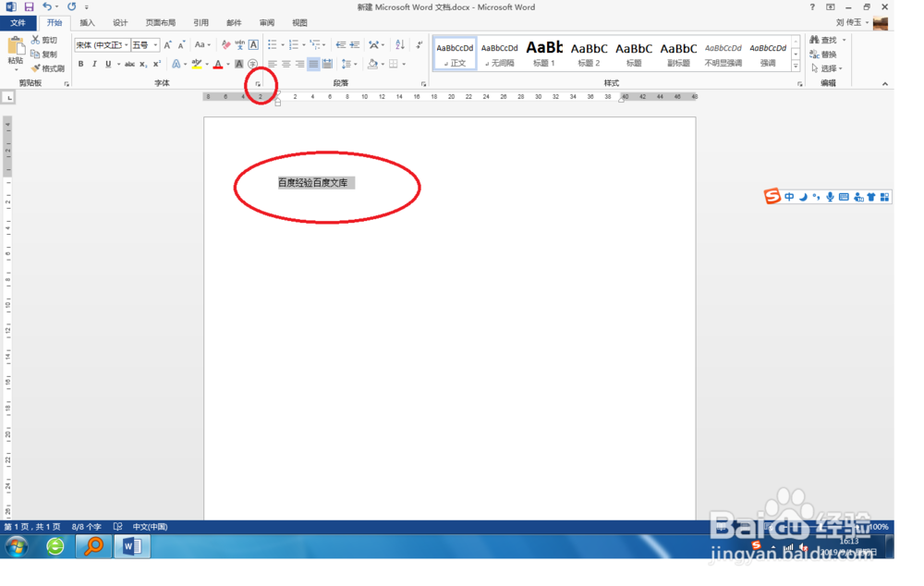Activate the Format Painter (格式刷) tool

click(x=48, y=68)
